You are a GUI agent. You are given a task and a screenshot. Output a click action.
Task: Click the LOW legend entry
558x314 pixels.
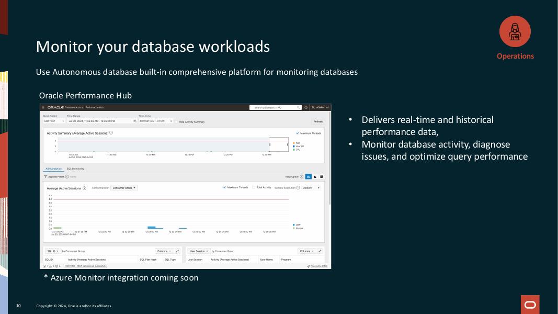tap(297, 225)
